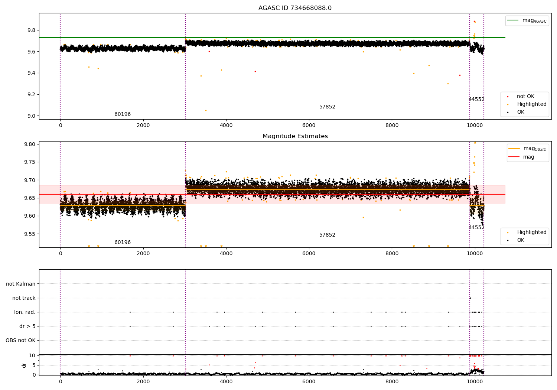Click dr-axis tick "10" in bottom panel

[32, 356]
